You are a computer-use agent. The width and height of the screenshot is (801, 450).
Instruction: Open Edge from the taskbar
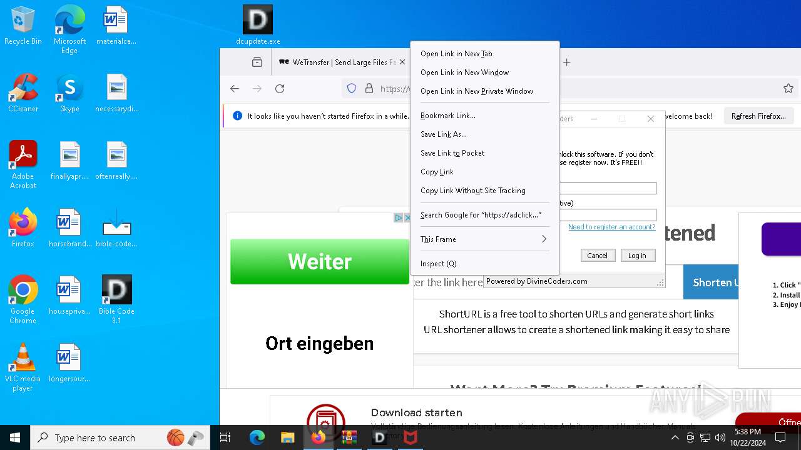257,437
